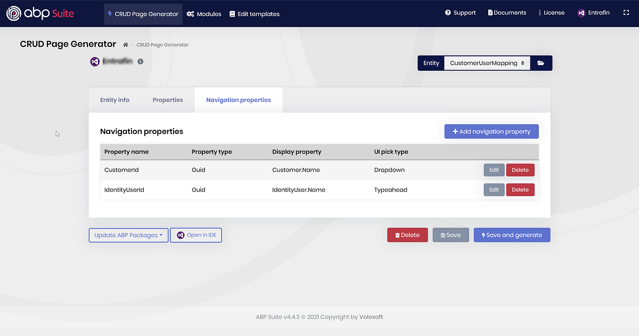Switch to the Entity info tab

tap(114, 99)
